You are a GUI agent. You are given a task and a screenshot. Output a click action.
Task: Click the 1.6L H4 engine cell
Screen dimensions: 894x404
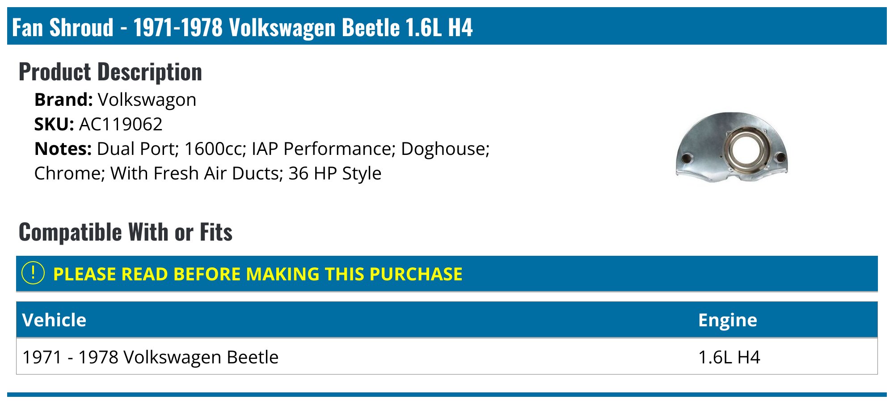coord(729,357)
